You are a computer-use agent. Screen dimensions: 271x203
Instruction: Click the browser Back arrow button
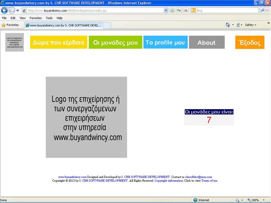point(4,10)
